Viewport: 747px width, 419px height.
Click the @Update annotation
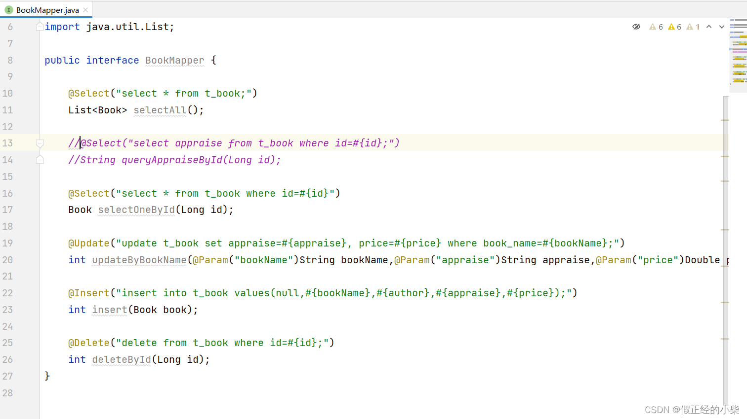click(89, 243)
